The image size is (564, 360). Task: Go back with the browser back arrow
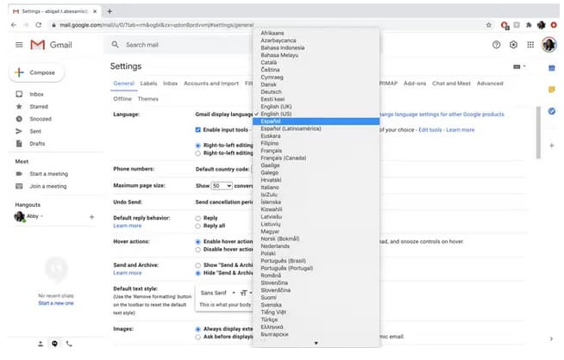tap(14, 25)
